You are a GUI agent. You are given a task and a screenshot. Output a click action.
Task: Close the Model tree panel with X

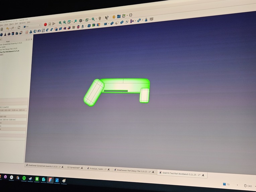pyautogui.click(x=31, y=39)
